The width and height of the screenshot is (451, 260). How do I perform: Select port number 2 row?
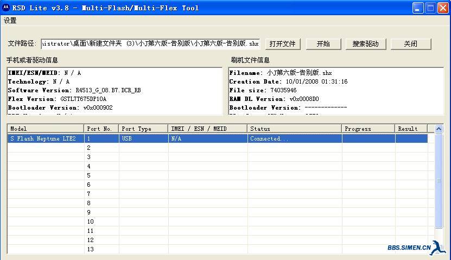tap(218, 148)
